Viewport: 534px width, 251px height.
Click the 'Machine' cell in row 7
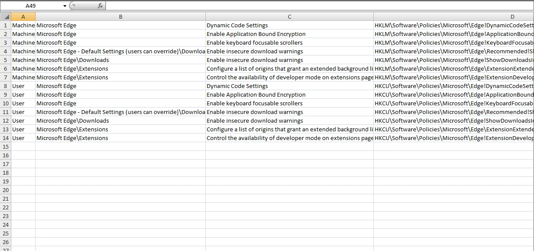23,77
